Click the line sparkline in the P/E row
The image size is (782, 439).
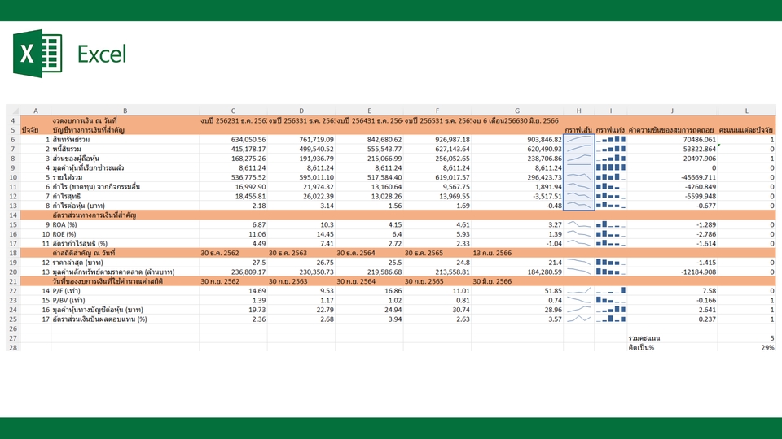[x=578, y=291]
